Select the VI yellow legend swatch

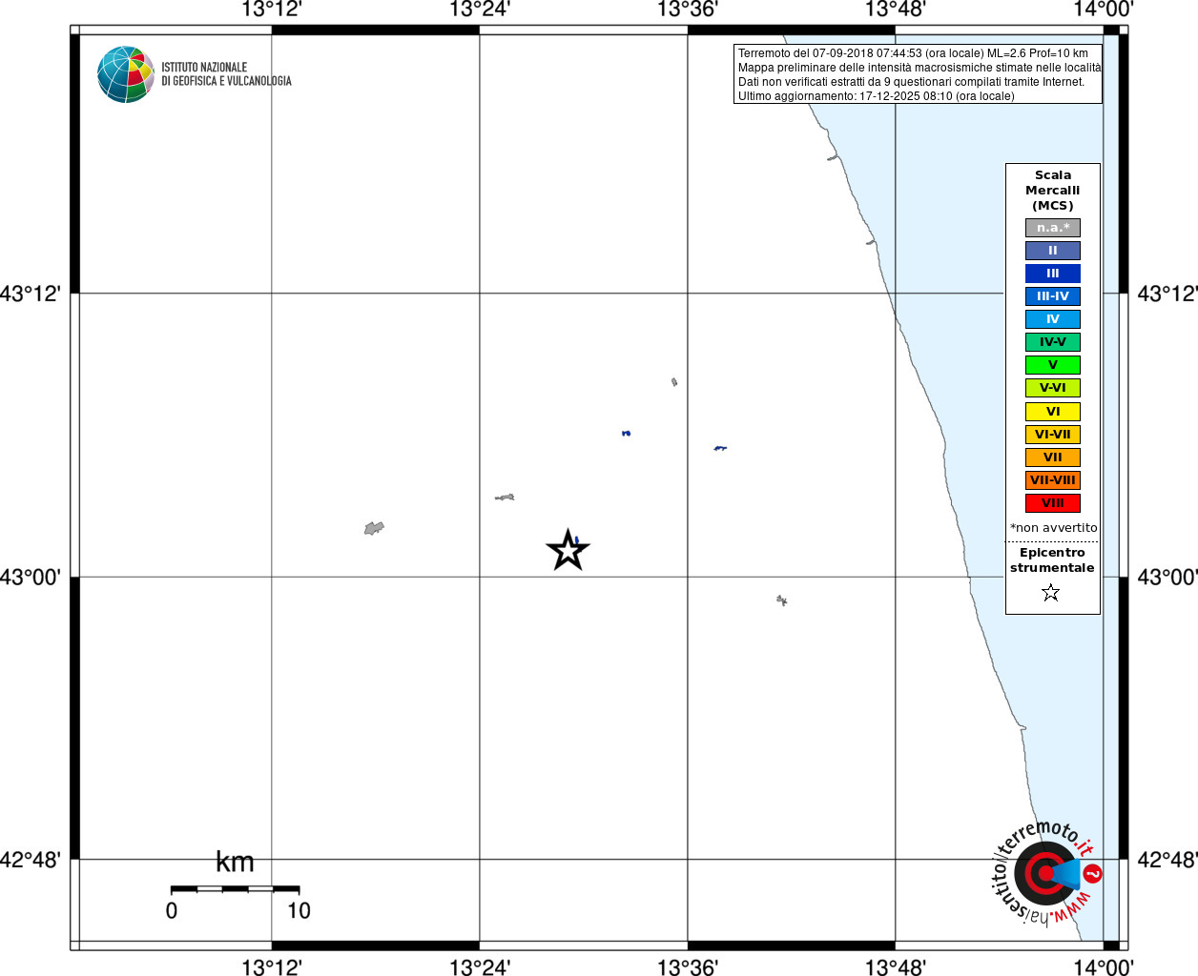tap(1053, 412)
